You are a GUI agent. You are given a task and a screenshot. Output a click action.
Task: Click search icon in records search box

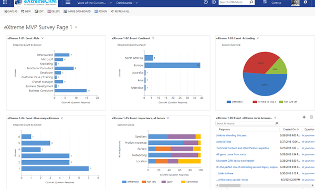277,123
